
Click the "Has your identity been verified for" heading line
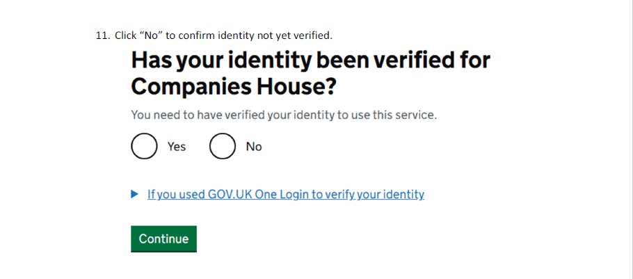pos(311,61)
